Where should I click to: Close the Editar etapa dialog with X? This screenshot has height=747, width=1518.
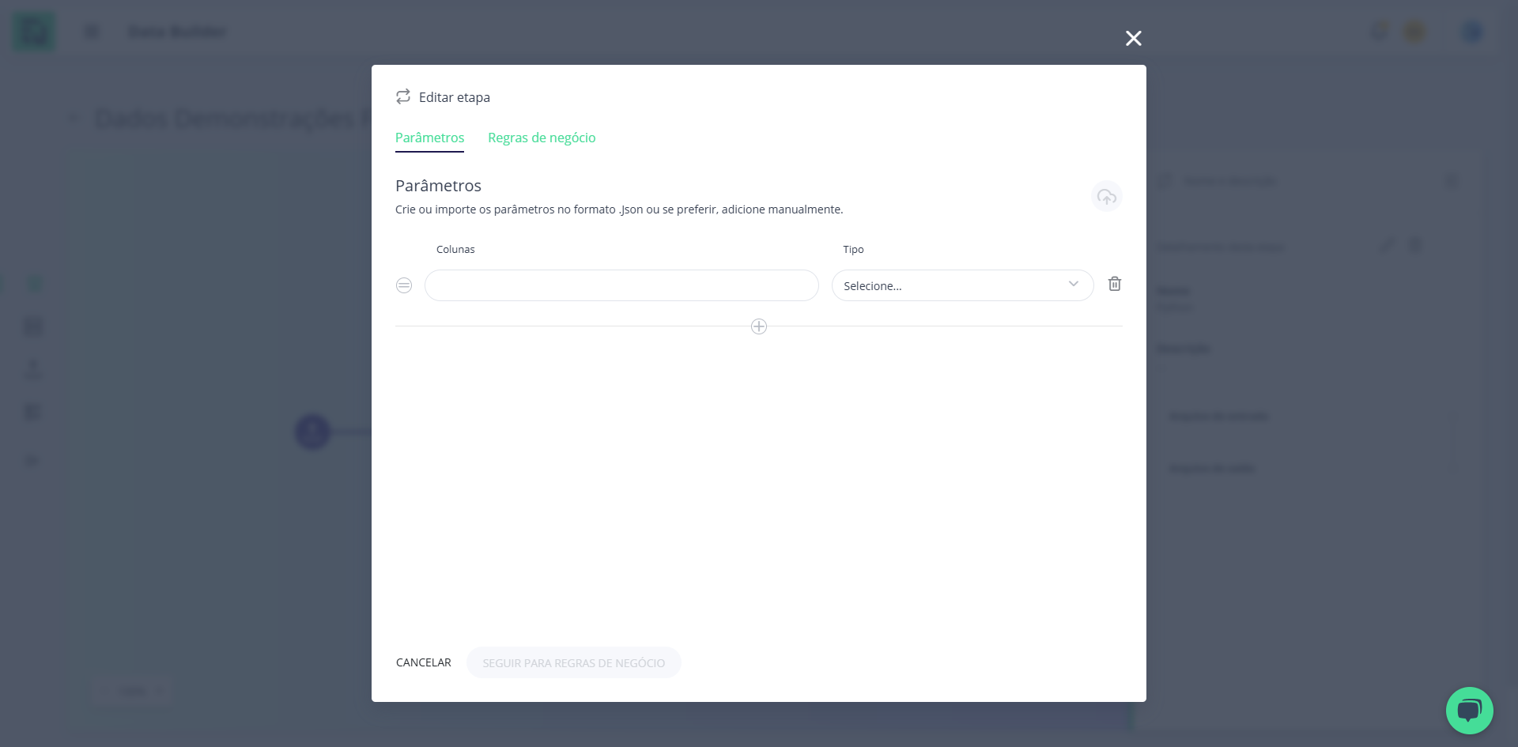(1133, 38)
